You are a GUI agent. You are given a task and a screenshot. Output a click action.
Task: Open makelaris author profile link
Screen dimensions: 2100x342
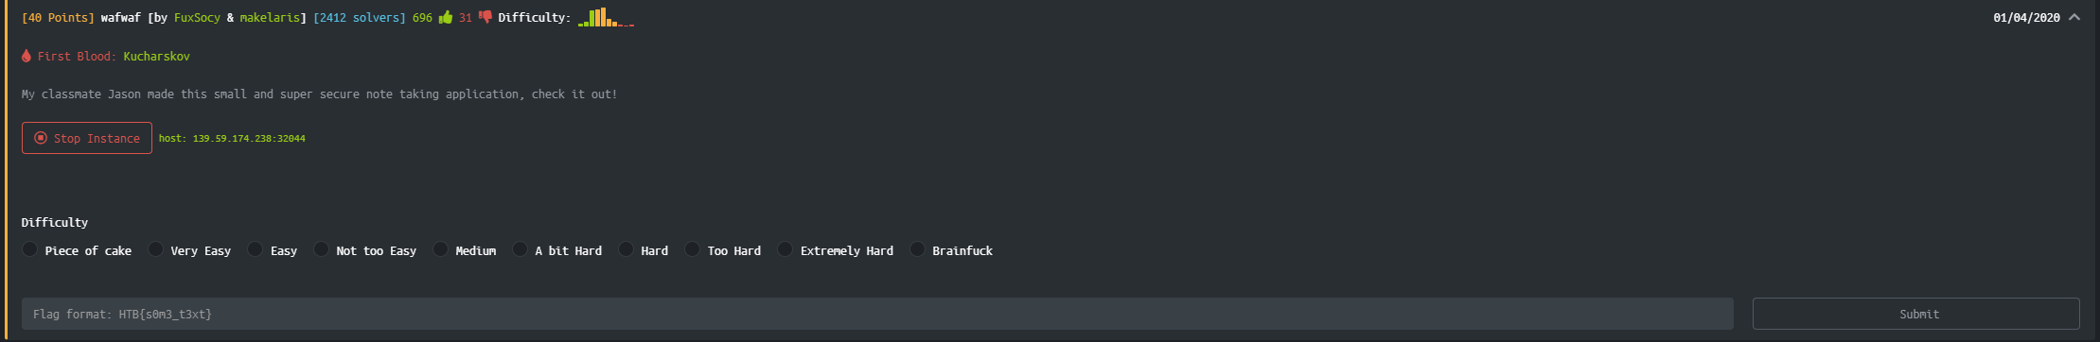[270, 17]
